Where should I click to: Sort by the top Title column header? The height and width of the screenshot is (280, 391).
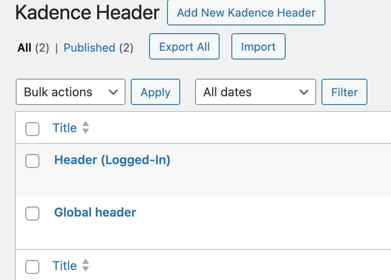(65, 128)
